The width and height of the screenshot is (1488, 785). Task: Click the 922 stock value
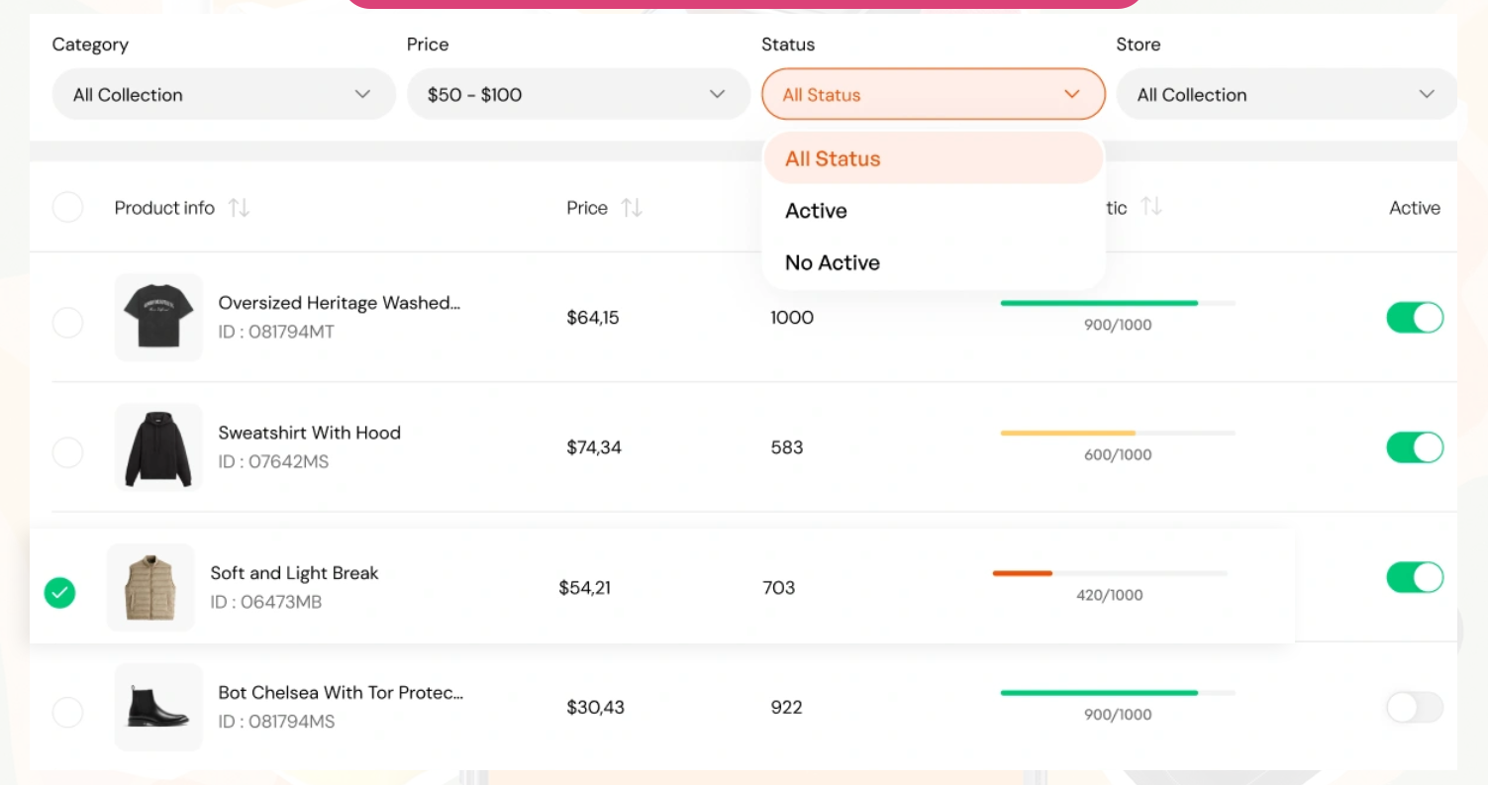pyautogui.click(x=786, y=708)
